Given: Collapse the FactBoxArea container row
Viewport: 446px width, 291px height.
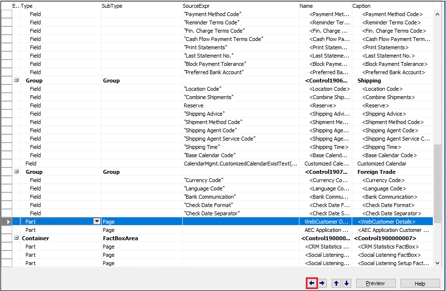Looking at the screenshot, I should click(x=16, y=238).
